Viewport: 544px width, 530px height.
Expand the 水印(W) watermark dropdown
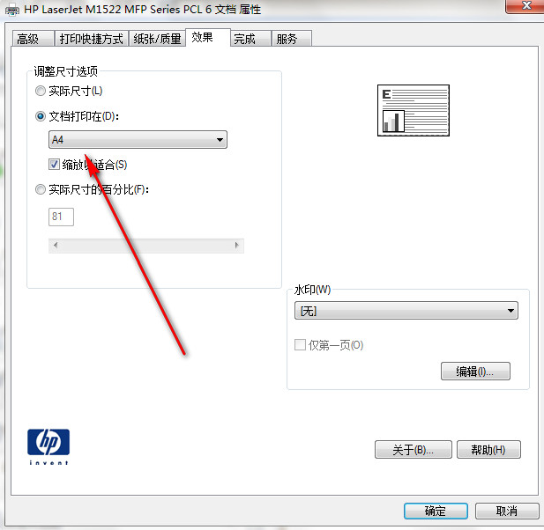coord(406,311)
